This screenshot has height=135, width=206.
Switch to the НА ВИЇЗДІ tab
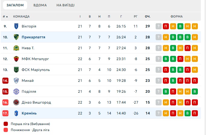tap(65, 5)
